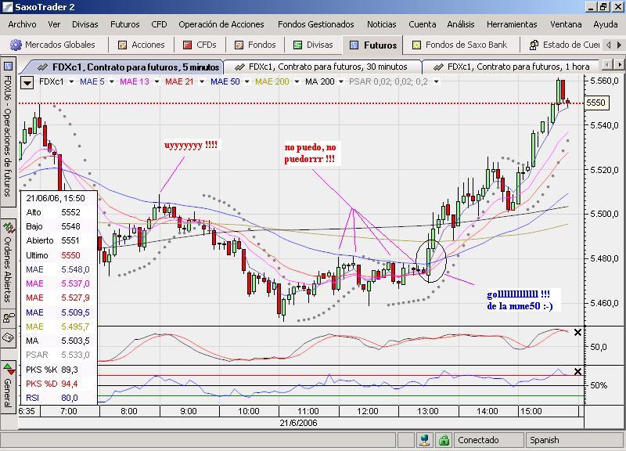Expand the PSAR indicator dropdown
The height and width of the screenshot is (451, 626).
[x=437, y=82]
